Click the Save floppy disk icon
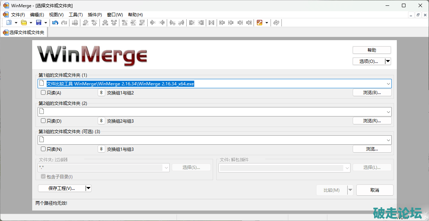 [x=39, y=23]
